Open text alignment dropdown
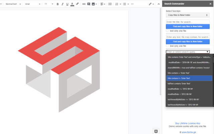Screen dimensions: 214x134 (x=103, y=4)
